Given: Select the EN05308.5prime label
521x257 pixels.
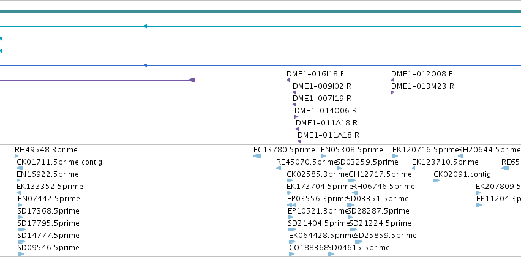Looking at the screenshot, I should (352, 150).
